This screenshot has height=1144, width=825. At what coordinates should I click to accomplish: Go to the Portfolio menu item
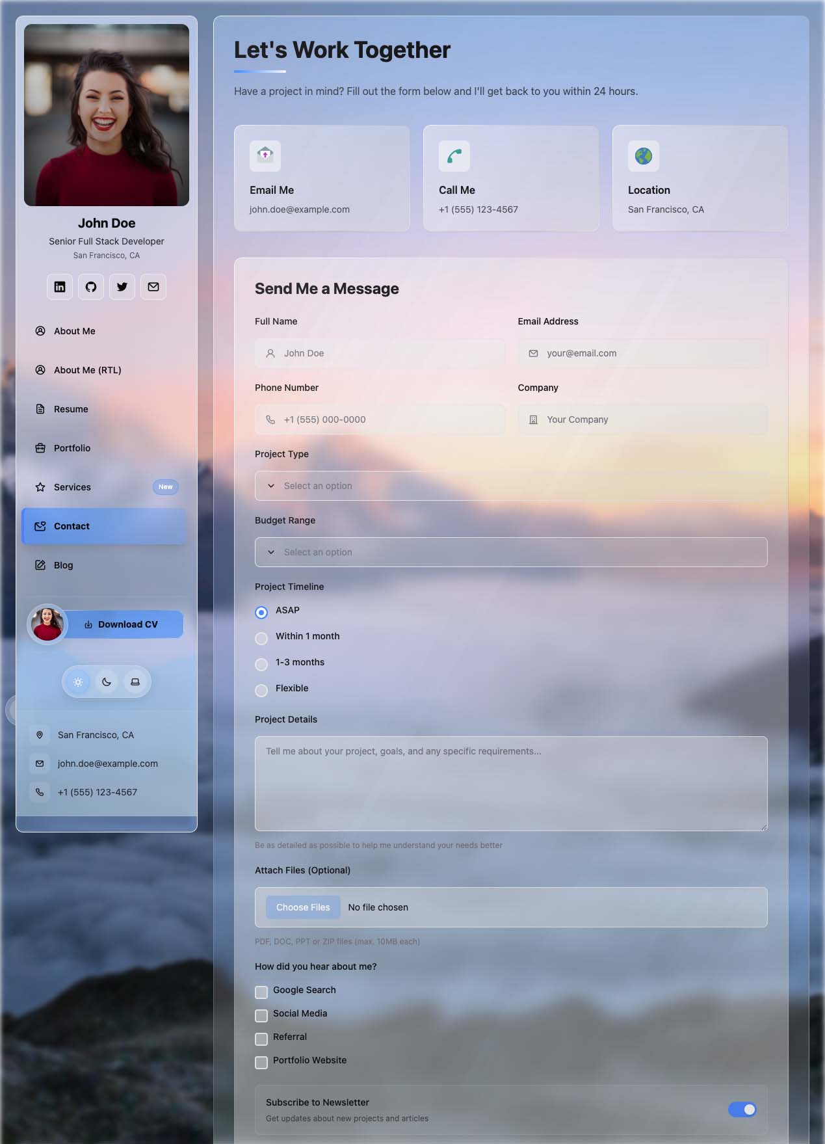coord(72,448)
